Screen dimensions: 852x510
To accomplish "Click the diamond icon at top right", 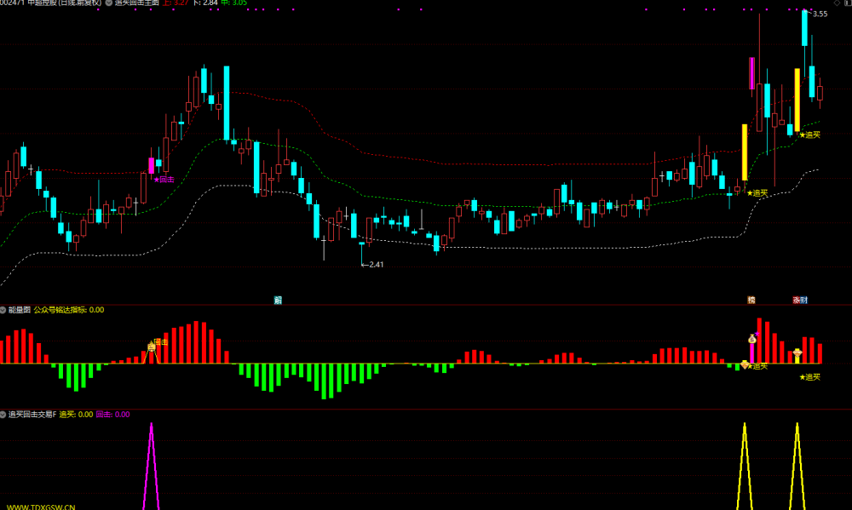I will coord(837,3).
